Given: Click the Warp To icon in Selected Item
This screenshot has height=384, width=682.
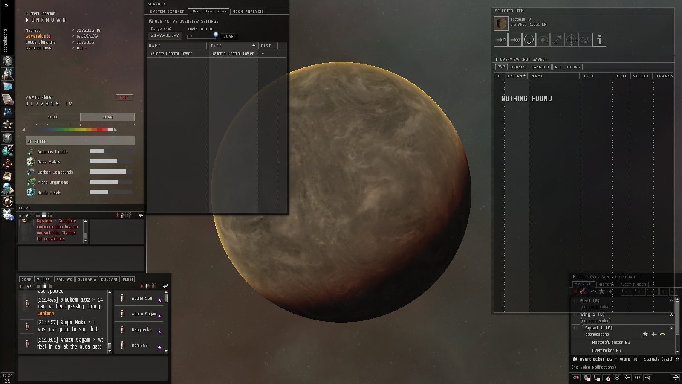Looking at the screenshot, I should (515, 40).
